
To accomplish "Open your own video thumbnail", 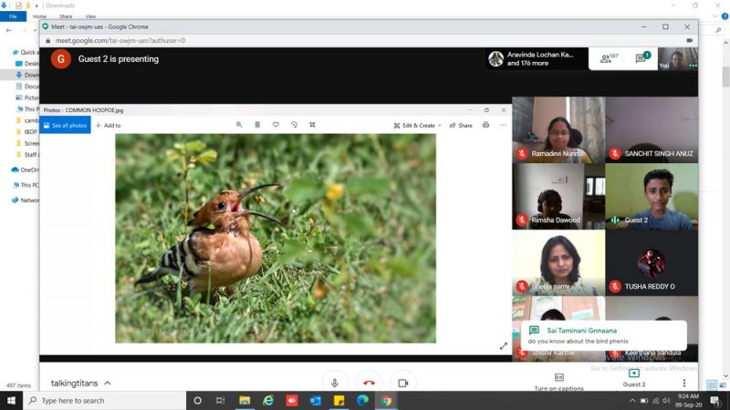I will (x=678, y=58).
